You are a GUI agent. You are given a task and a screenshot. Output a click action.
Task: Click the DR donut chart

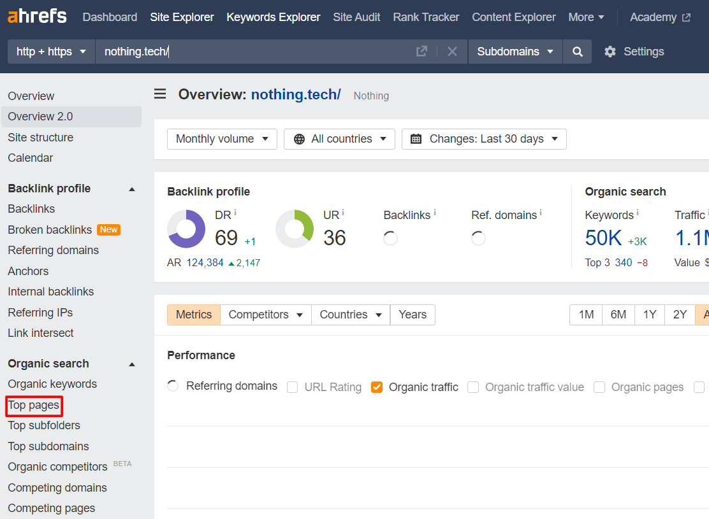click(186, 229)
